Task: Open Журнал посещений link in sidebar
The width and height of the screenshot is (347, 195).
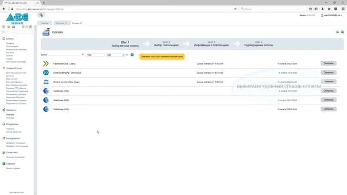Action: [15, 157]
